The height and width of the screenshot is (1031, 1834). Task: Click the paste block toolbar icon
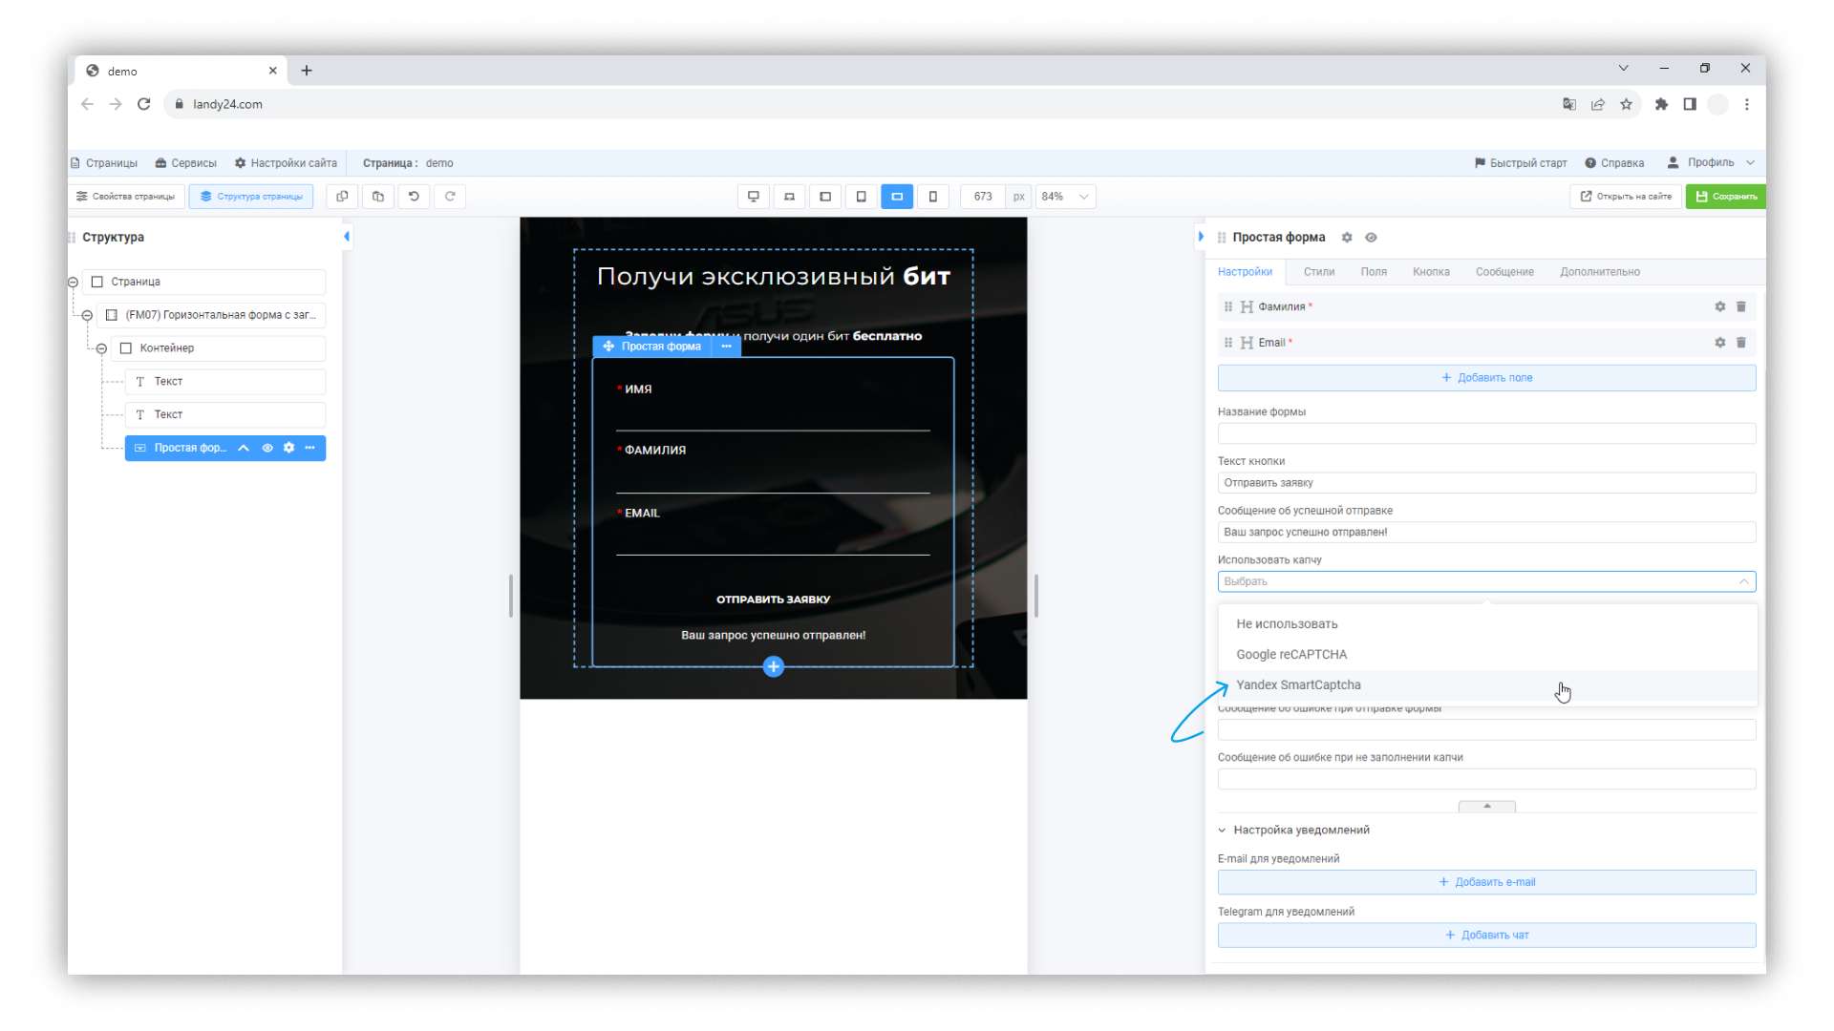click(x=378, y=197)
